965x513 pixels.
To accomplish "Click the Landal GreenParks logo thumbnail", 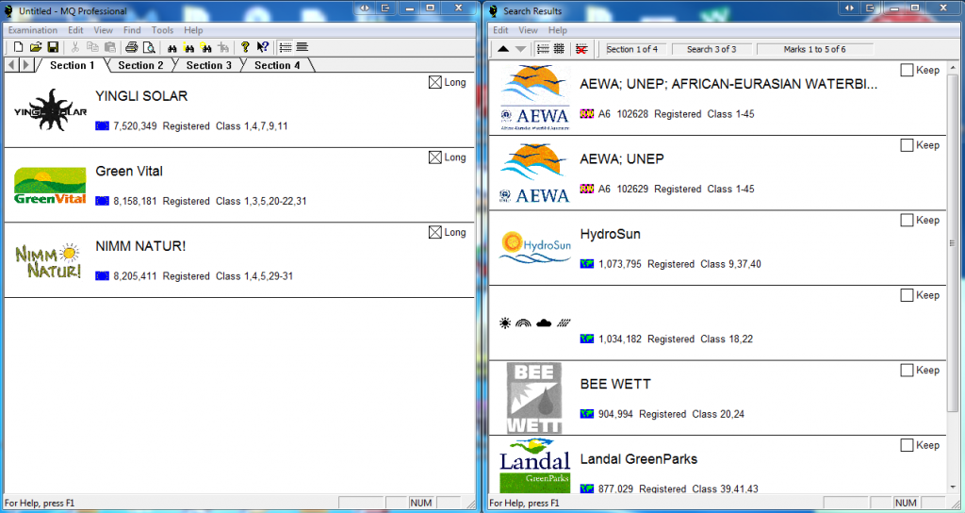I will [535, 466].
